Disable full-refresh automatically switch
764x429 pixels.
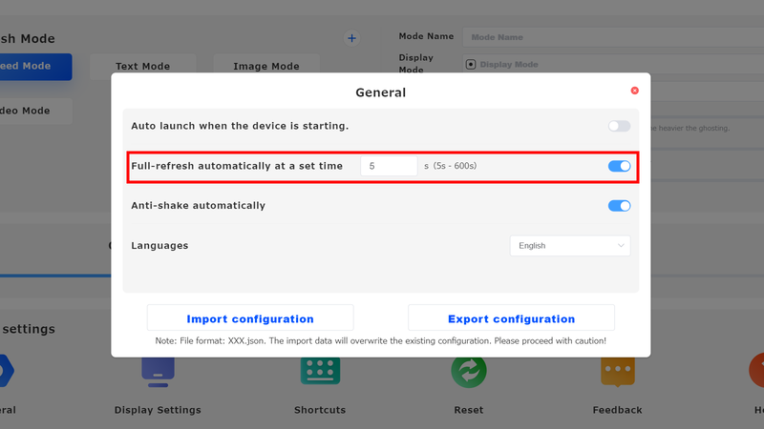click(x=619, y=166)
